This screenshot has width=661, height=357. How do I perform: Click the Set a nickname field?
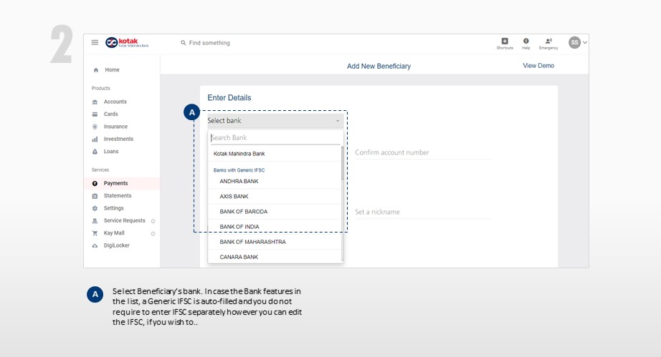[423, 212]
